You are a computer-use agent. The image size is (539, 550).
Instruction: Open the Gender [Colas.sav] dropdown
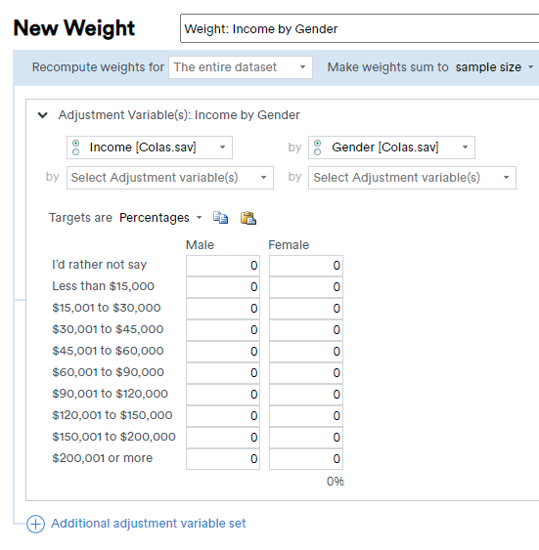tap(391, 148)
